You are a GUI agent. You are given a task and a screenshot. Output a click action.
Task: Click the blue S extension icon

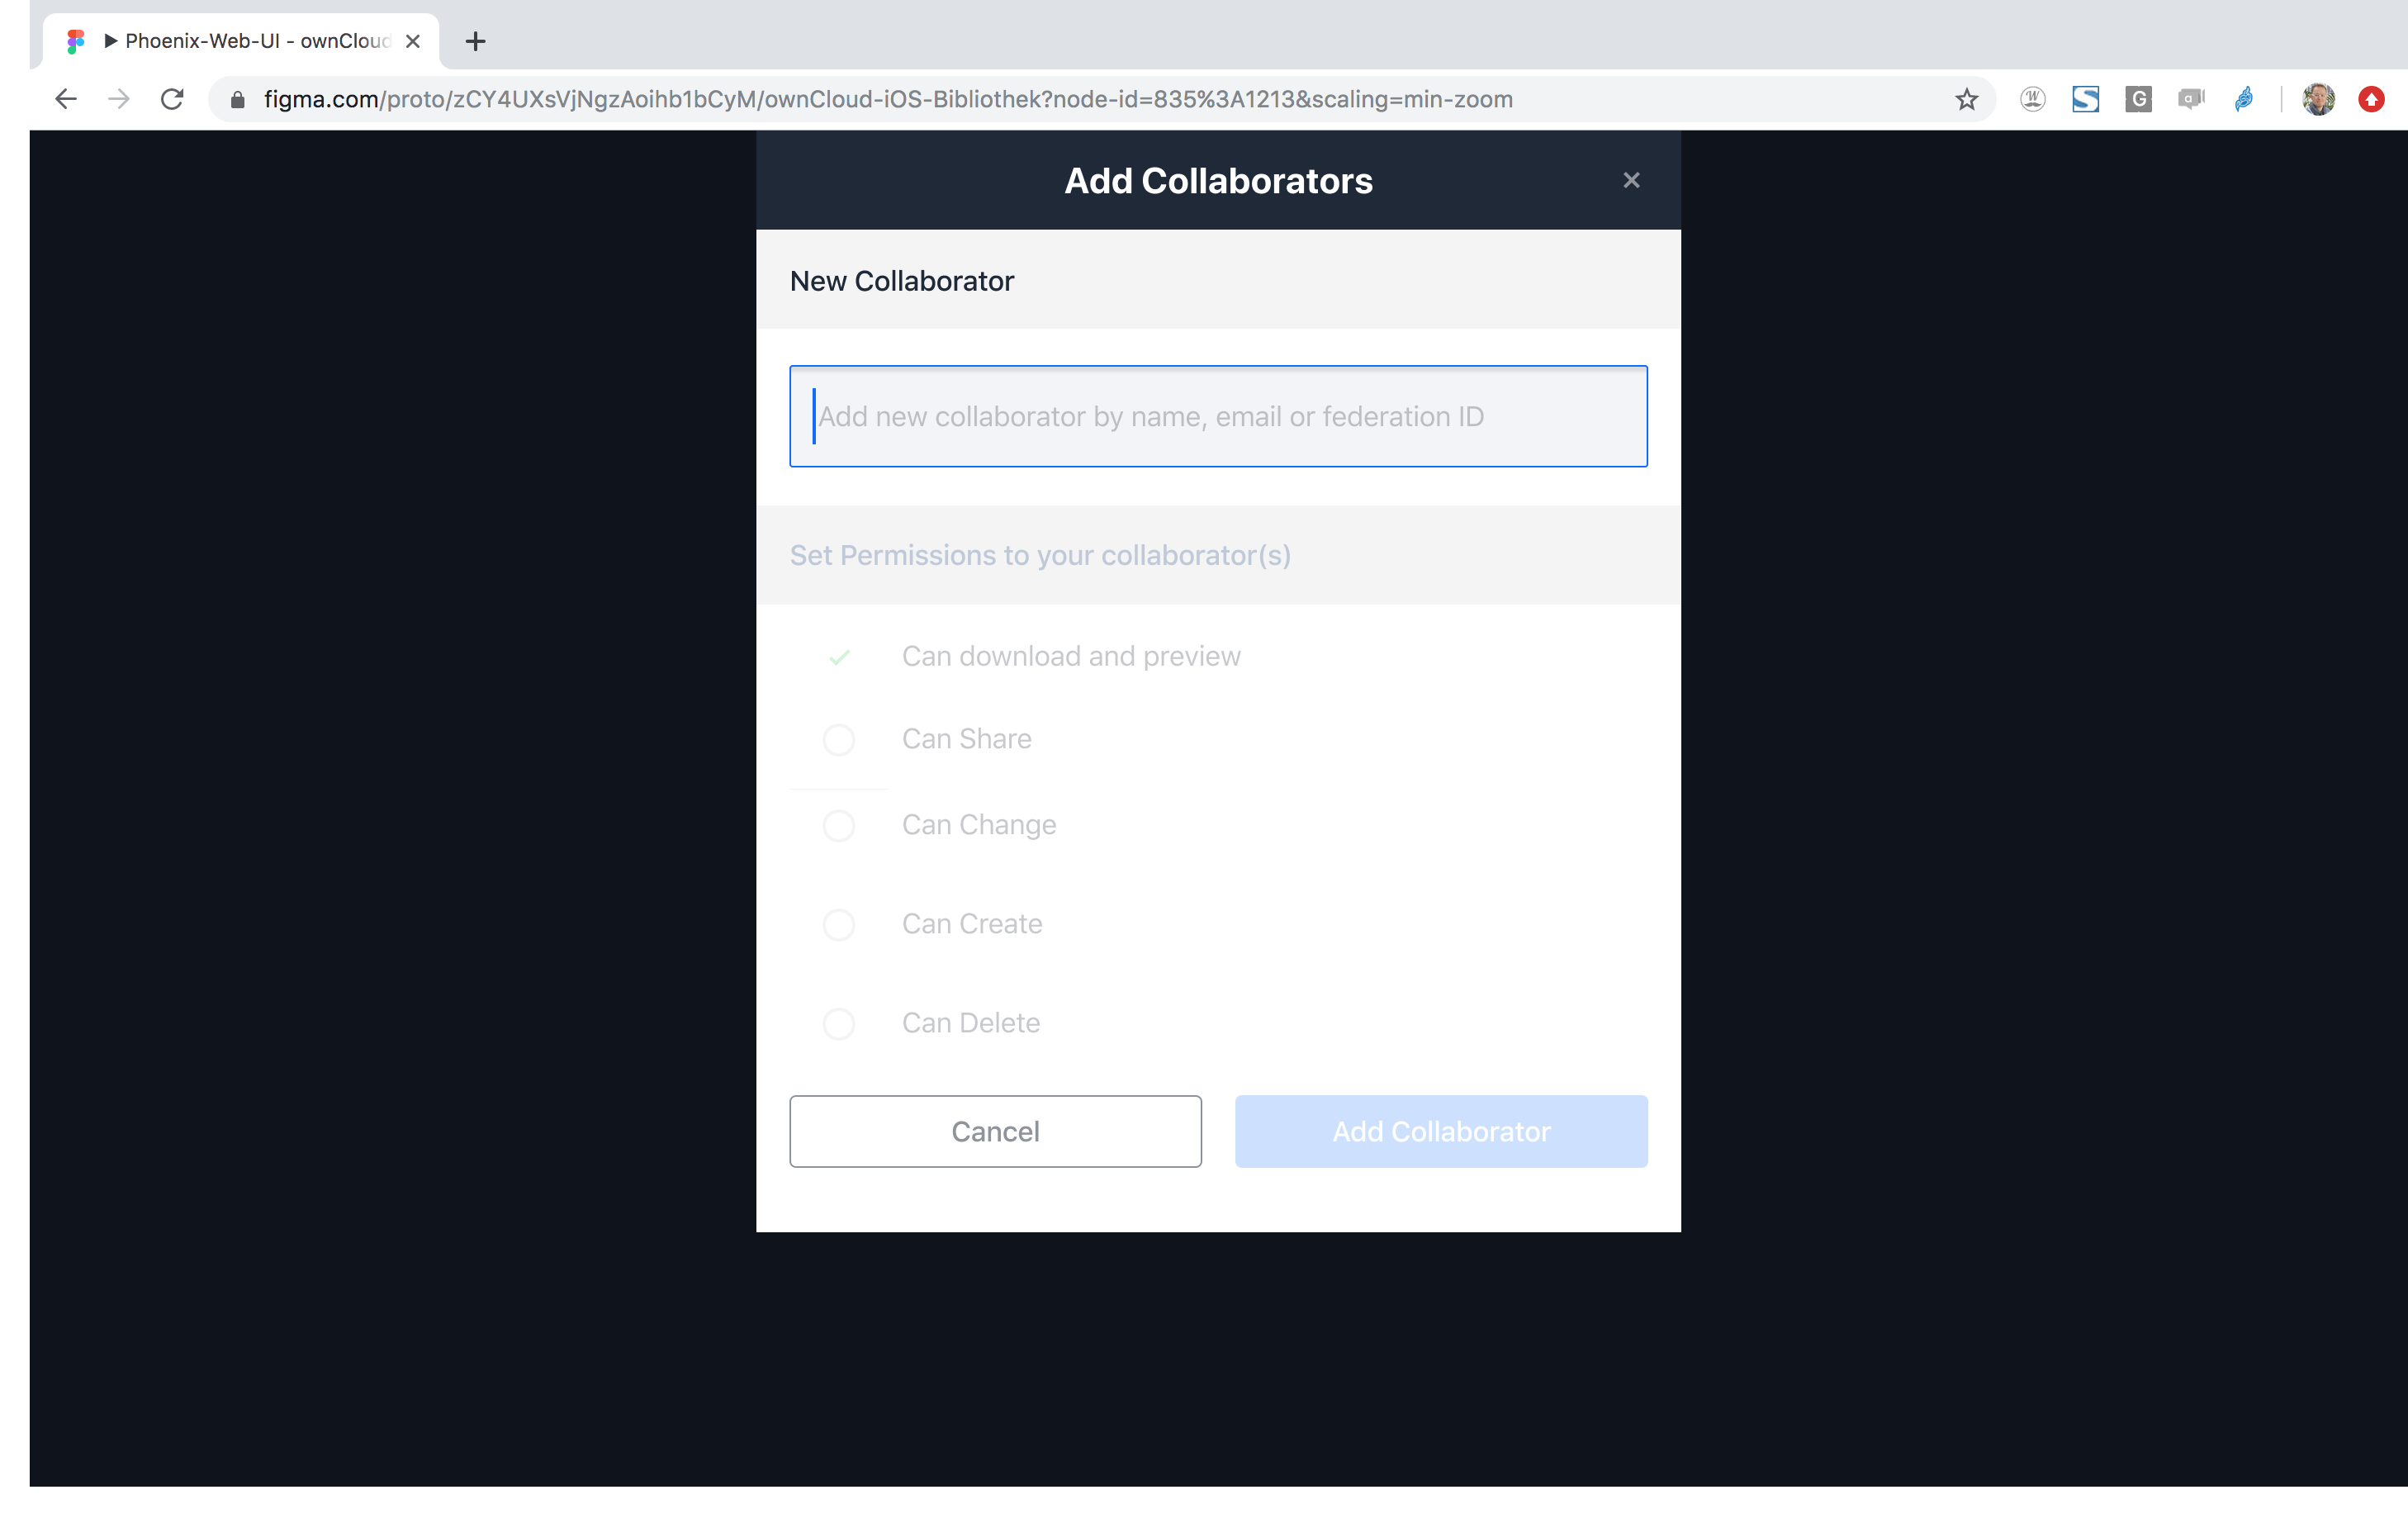[2085, 99]
